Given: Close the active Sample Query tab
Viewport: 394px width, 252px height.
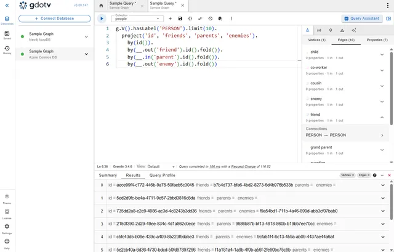Looking at the screenshot, I should pyautogui.click(x=182, y=6).
